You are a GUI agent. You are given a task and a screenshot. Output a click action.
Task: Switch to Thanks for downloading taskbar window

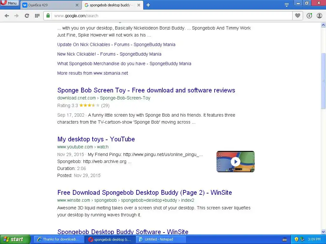tap(59, 240)
